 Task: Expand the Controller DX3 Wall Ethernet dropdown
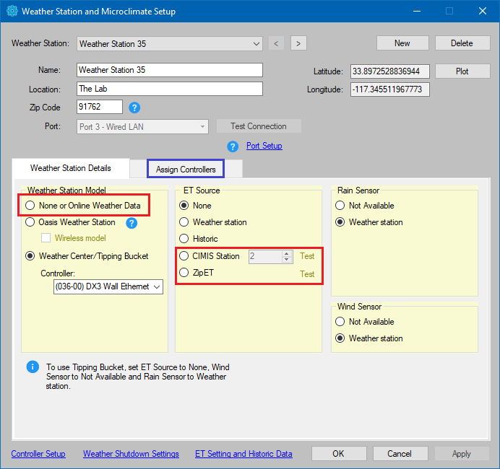(x=108, y=286)
